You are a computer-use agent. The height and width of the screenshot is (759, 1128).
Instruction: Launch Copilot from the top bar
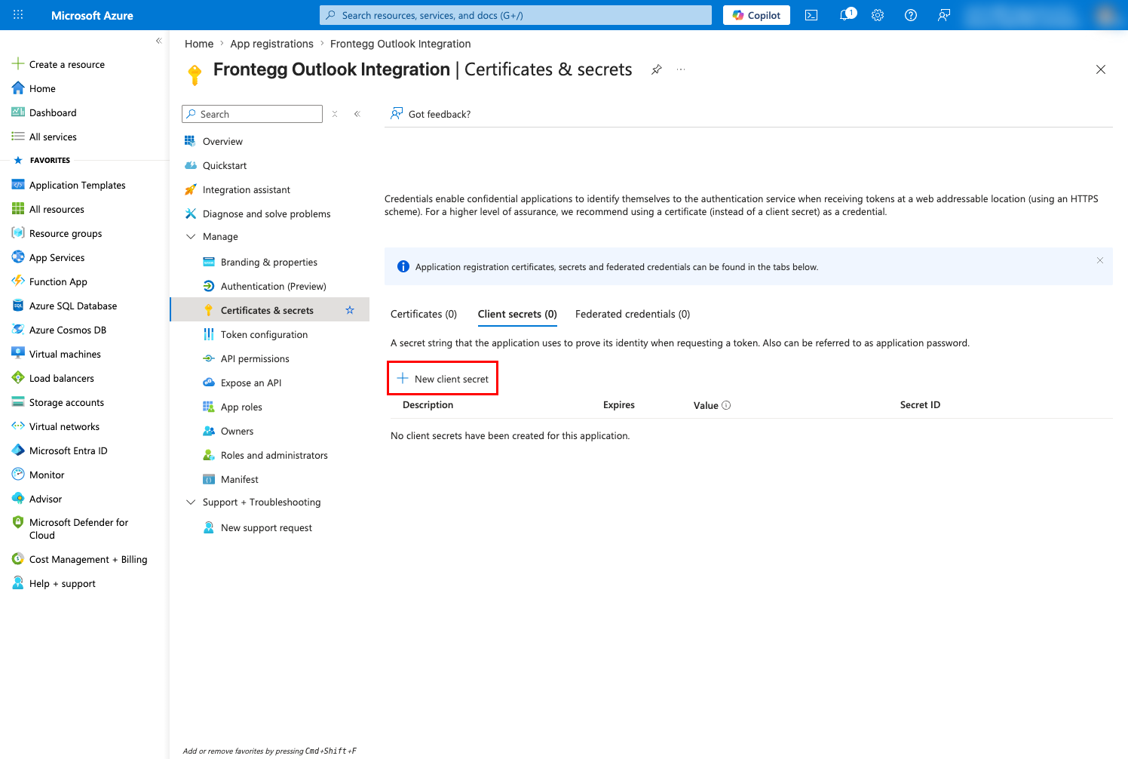click(x=756, y=15)
